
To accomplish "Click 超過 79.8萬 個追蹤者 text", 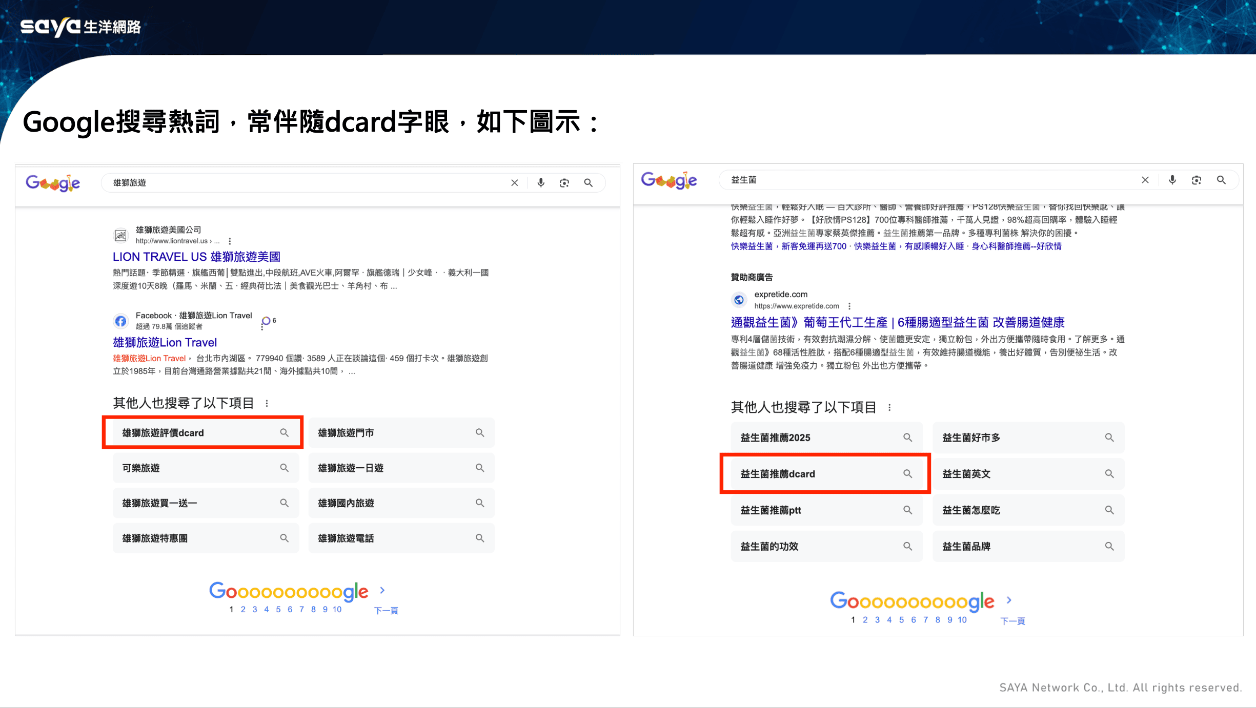I will point(169,326).
